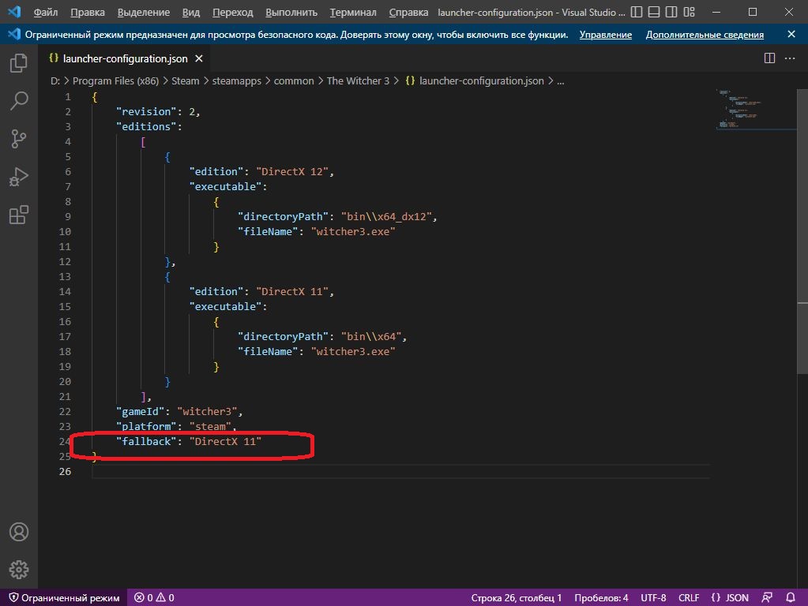Open the Extensions view
Viewport: 808px width, 606px height.
click(x=18, y=215)
